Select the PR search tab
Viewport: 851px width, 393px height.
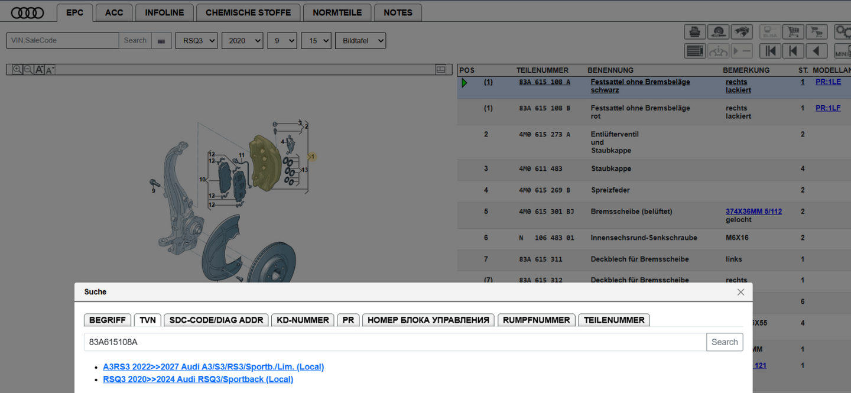pos(348,320)
